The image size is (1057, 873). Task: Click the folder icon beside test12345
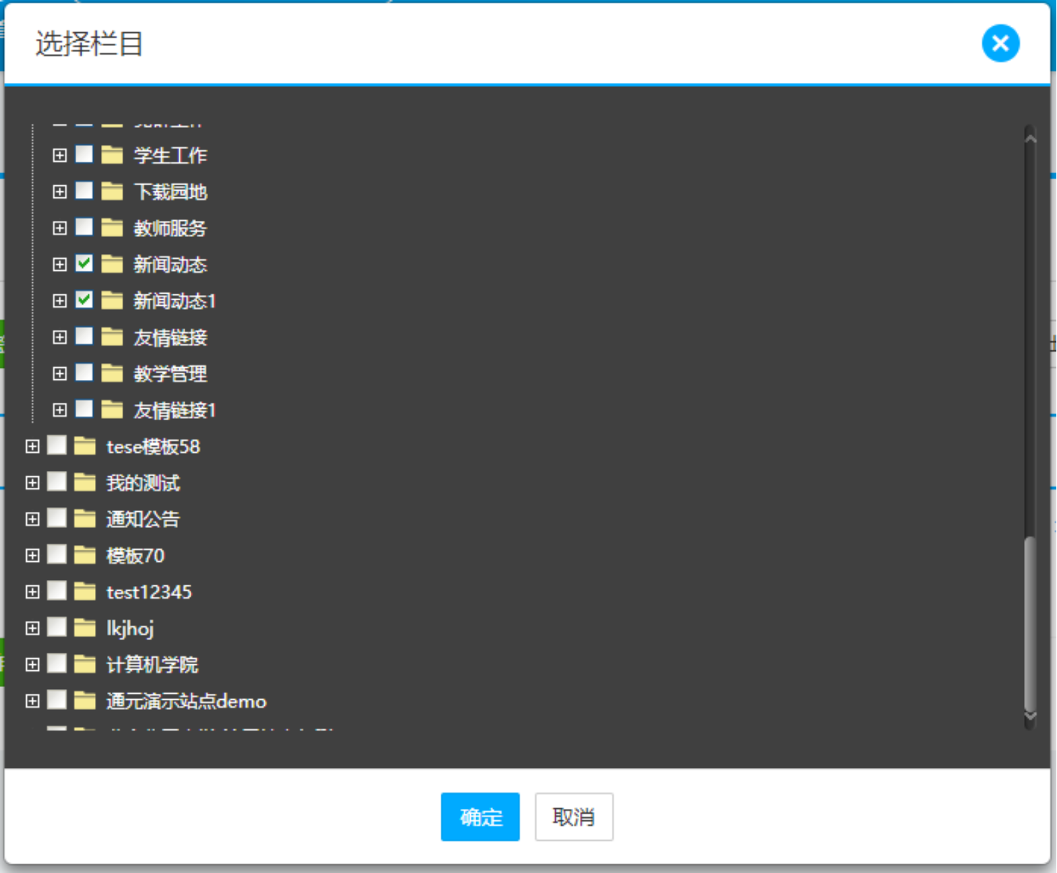click(85, 591)
